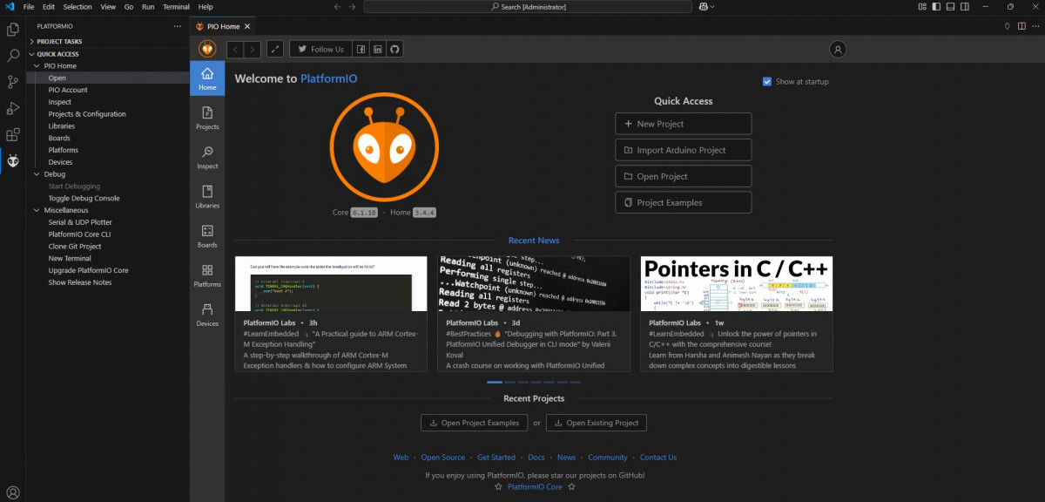Click the LinkedIn icon next to Follow Us
Viewport: 1045px width, 502px height.
(380, 49)
